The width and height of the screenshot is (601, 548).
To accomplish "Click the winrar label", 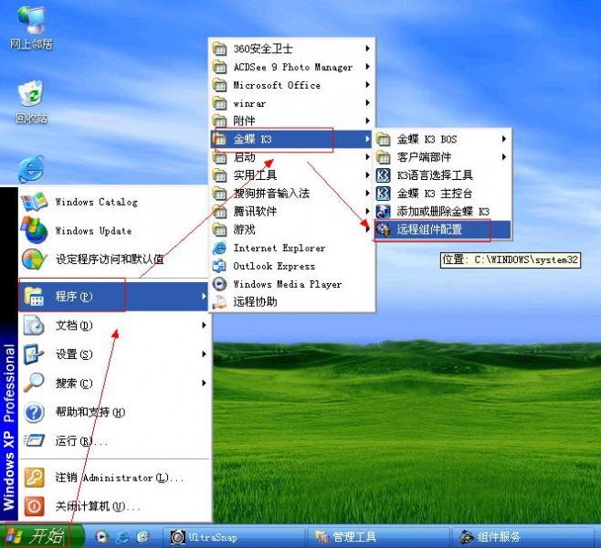I will [x=249, y=103].
